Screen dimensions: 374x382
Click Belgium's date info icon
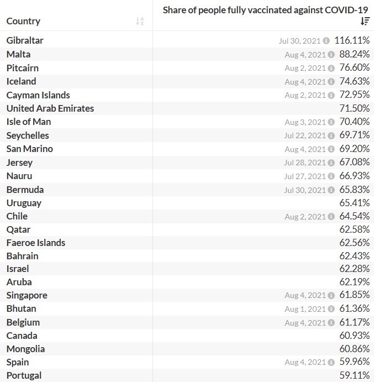point(331,323)
